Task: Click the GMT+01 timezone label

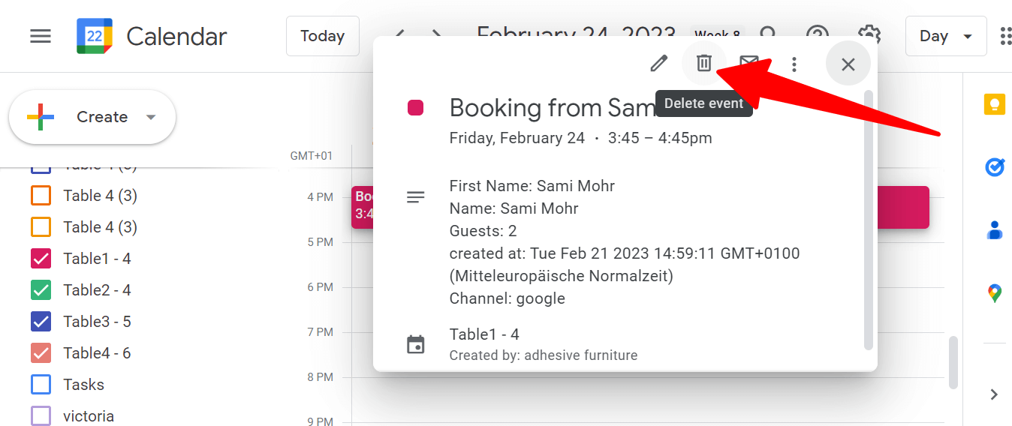Action: coord(311,156)
